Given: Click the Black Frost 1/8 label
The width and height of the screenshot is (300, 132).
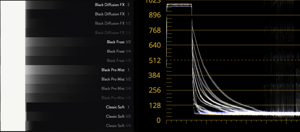Looking at the screenshot, I should point(119,61).
